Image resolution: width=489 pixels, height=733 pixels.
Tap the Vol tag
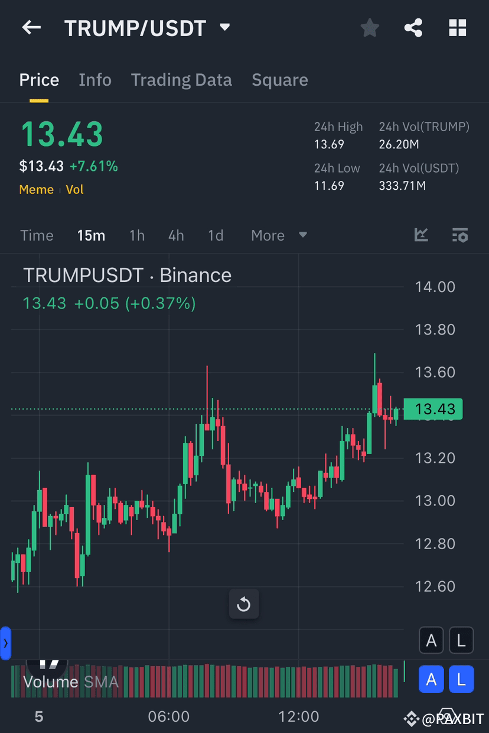(x=74, y=190)
